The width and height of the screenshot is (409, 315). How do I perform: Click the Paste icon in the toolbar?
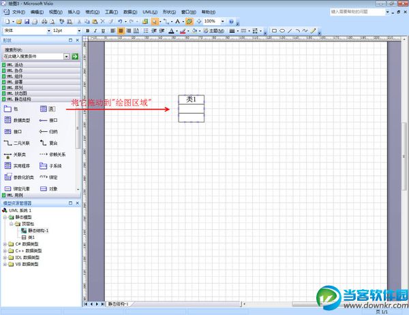tap(95, 22)
